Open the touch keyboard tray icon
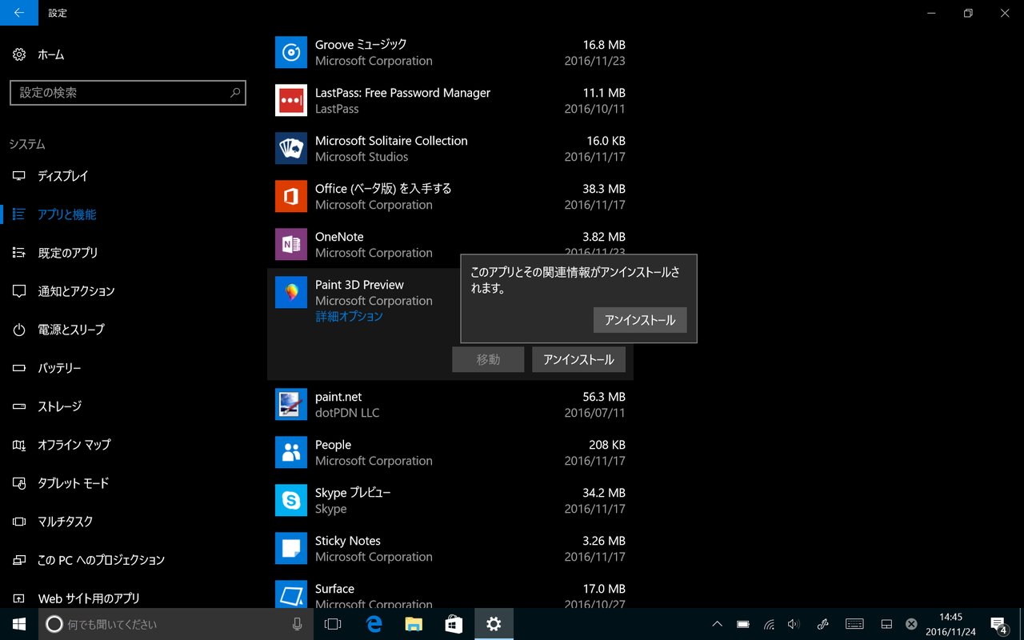The height and width of the screenshot is (640, 1024). pyautogui.click(x=854, y=624)
